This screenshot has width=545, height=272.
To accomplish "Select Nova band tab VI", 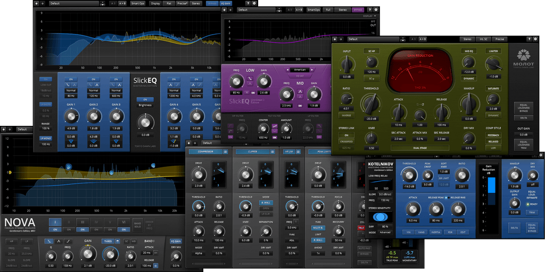I will click(x=123, y=222).
